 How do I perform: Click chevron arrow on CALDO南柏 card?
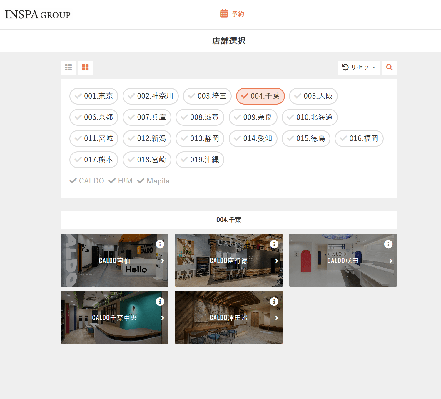tap(163, 261)
